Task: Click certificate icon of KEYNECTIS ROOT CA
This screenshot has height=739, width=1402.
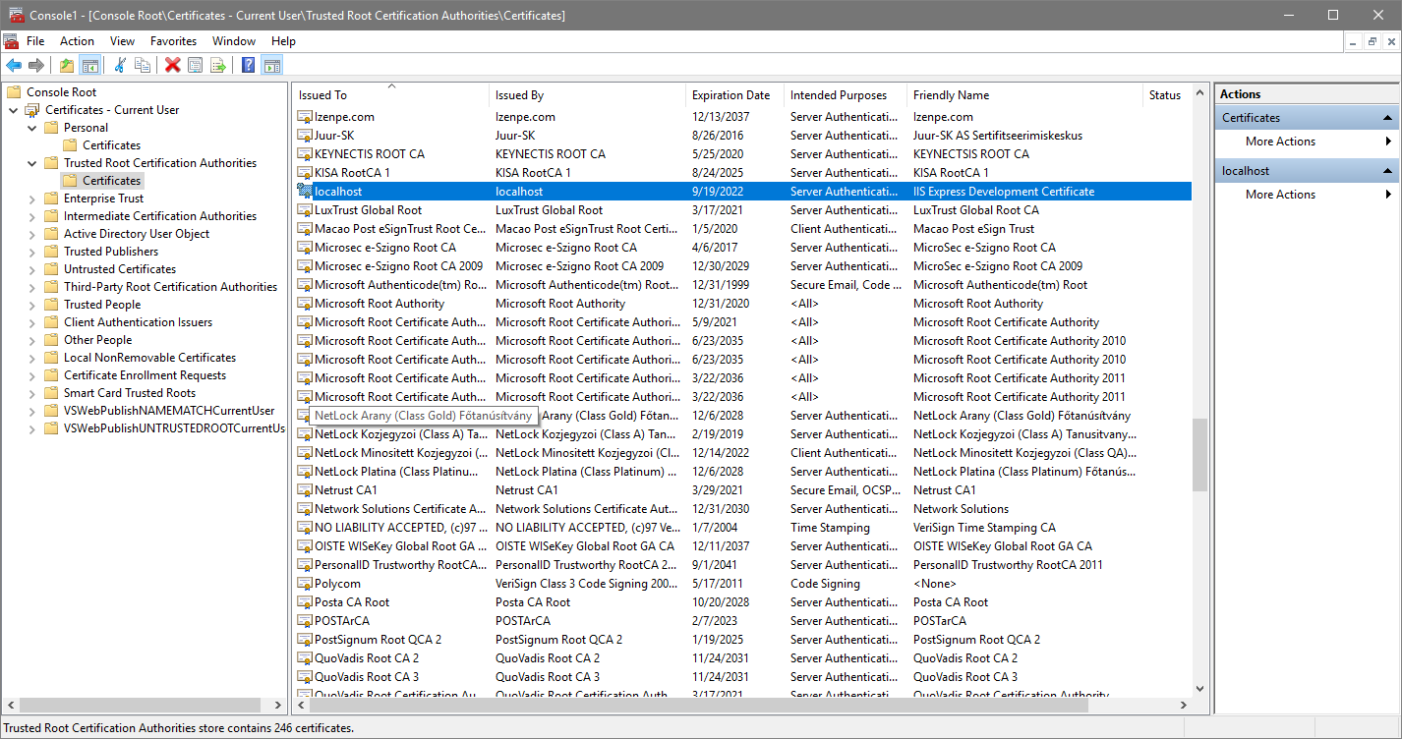Action: [305, 154]
